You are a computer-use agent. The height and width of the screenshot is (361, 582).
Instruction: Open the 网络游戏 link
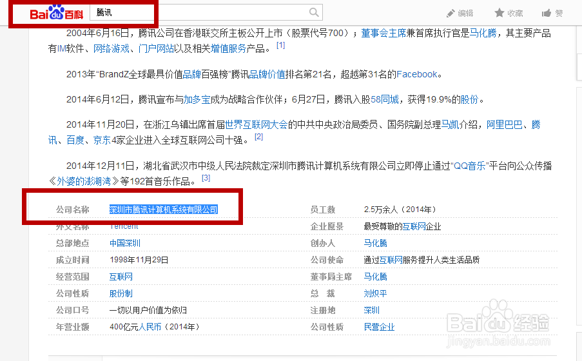click(x=112, y=48)
